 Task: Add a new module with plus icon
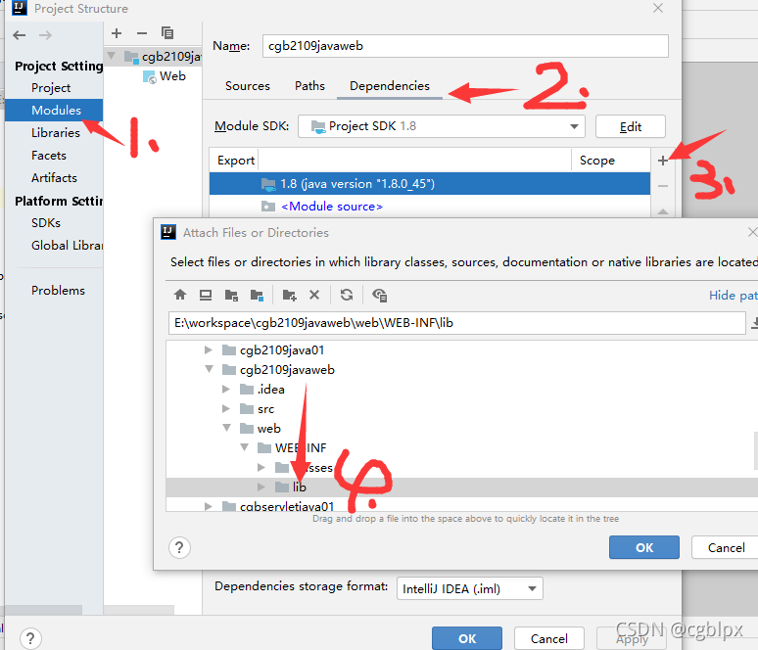tap(117, 33)
